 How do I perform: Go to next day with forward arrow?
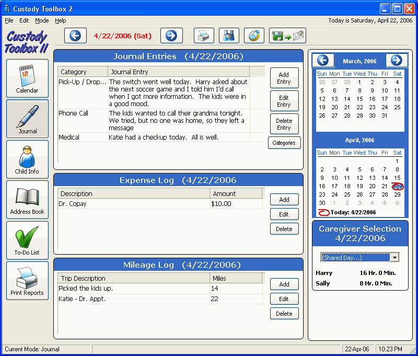[x=171, y=36]
